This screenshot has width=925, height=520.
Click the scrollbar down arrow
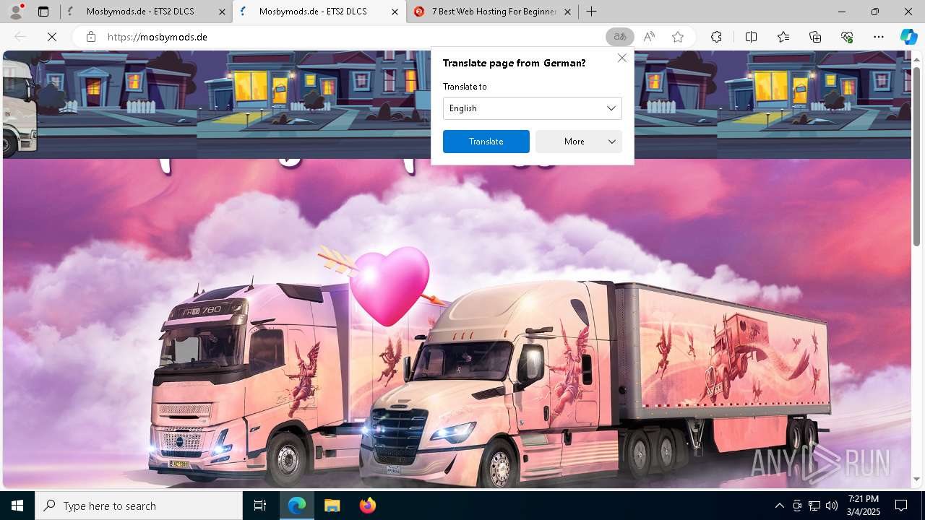(917, 479)
